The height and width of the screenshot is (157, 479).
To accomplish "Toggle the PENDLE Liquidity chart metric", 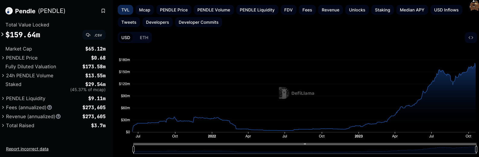I will (x=257, y=10).
